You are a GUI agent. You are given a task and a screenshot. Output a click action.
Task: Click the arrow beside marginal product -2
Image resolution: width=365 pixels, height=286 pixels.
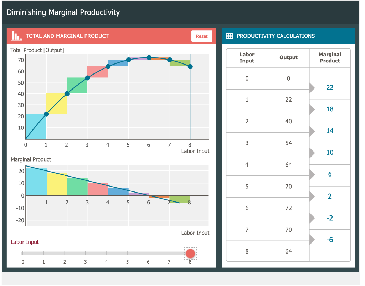(x=312, y=219)
